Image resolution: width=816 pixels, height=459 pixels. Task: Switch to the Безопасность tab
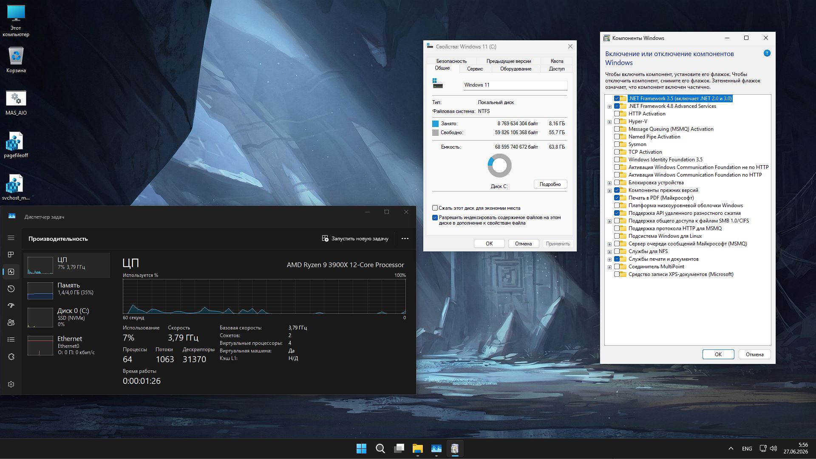[451, 61]
